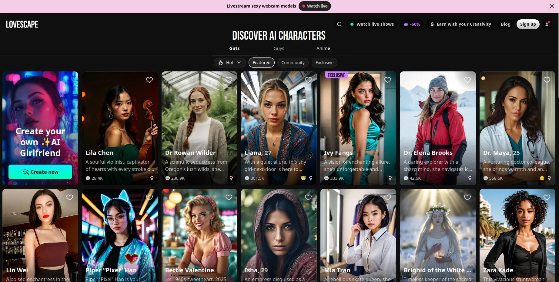Image resolution: width=559 pixels, height=282 pixels.
Task: Switch to the Guys tab
Action: coord(279,48)
